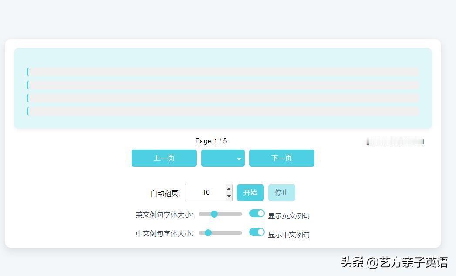456x276 pixels.
Task: Decrease auto-flip interval with down arrow
Action: [x=229, y=196]
